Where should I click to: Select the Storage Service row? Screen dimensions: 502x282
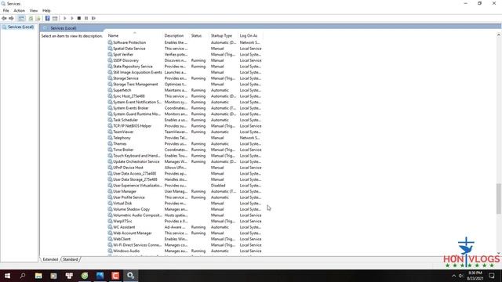pyautogui.click(x=125, y=78)
